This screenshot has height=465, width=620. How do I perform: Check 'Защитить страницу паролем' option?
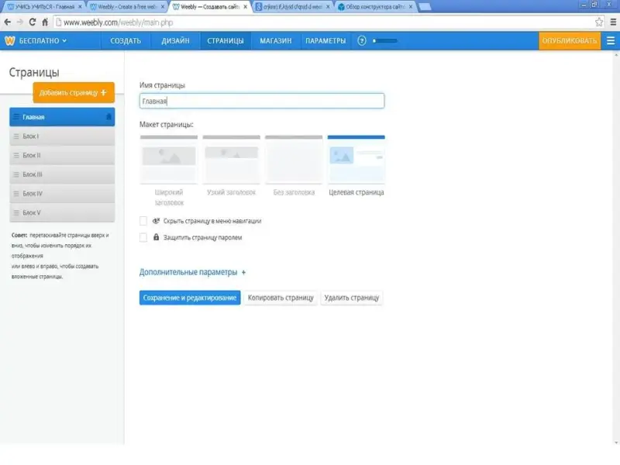143,238
